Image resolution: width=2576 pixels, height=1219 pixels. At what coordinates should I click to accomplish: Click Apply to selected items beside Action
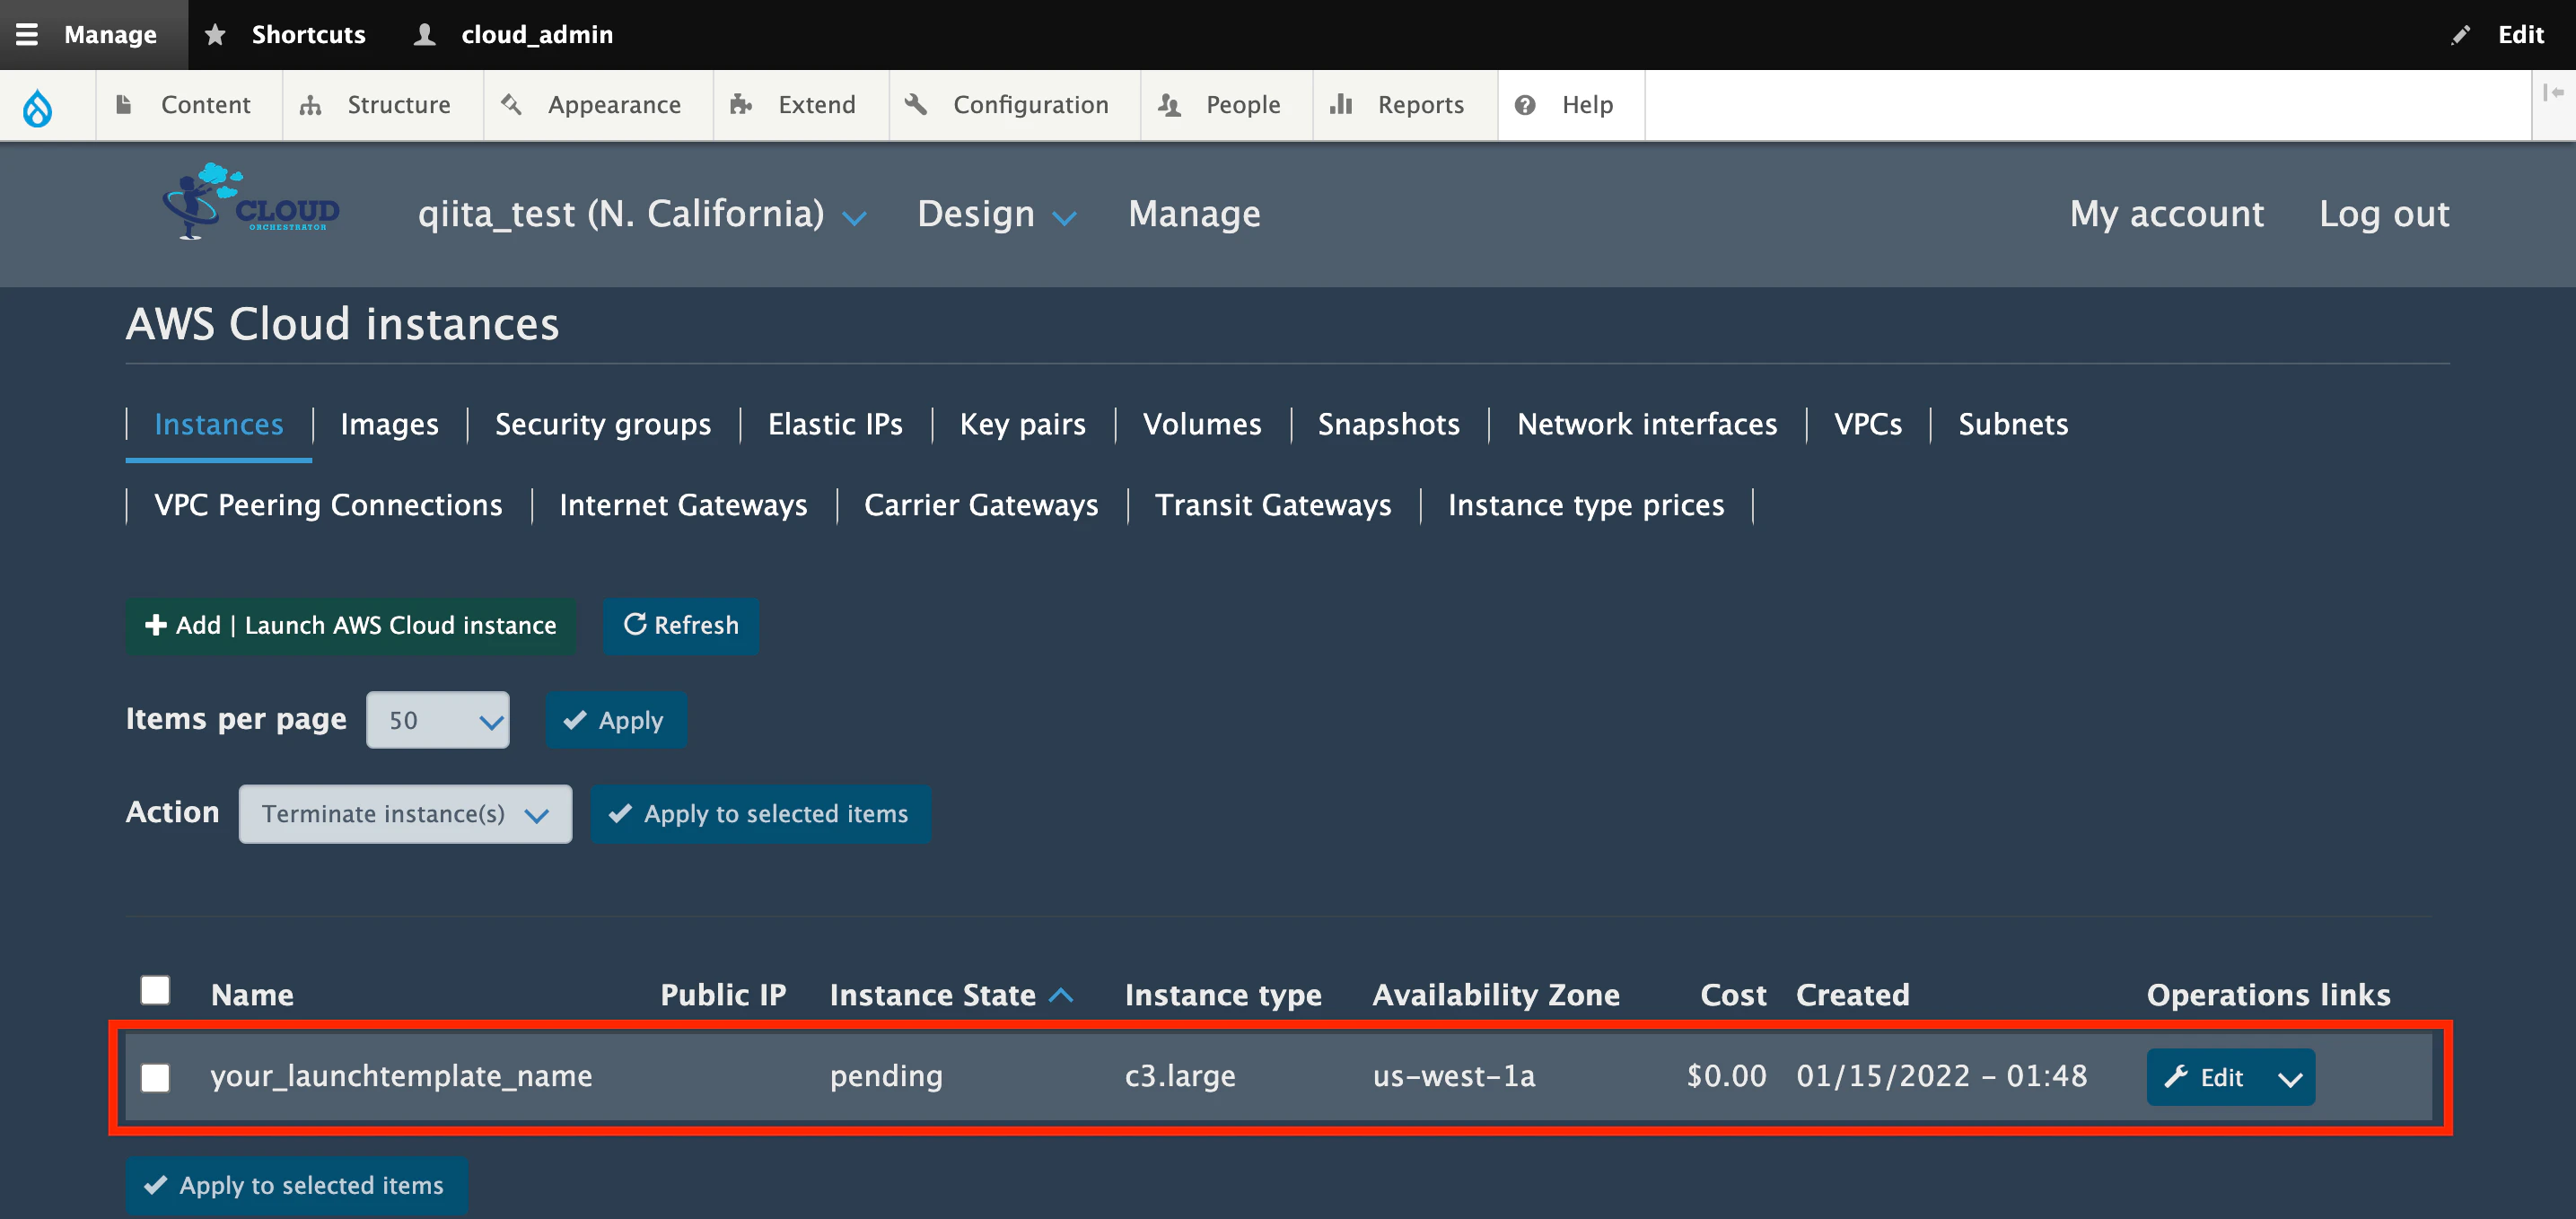760,814
